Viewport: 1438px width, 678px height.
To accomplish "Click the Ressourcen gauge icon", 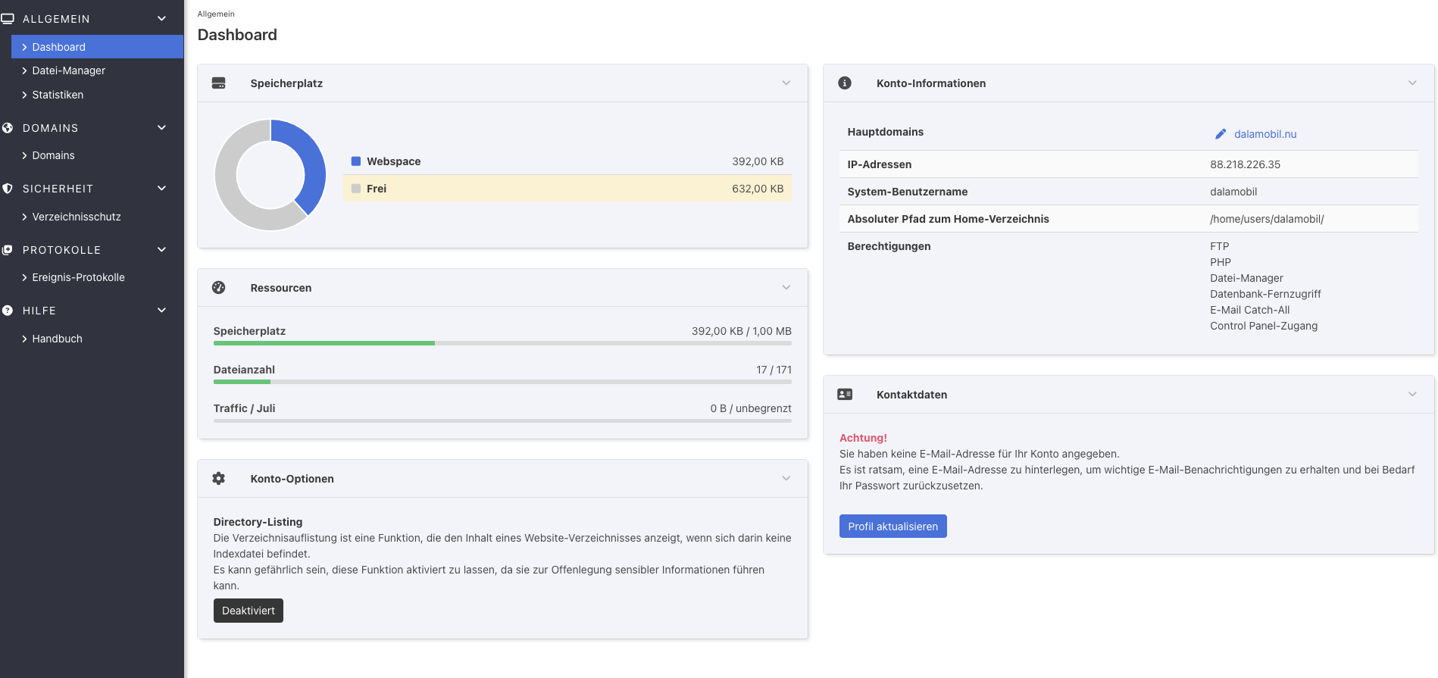I will pos(219,288).
